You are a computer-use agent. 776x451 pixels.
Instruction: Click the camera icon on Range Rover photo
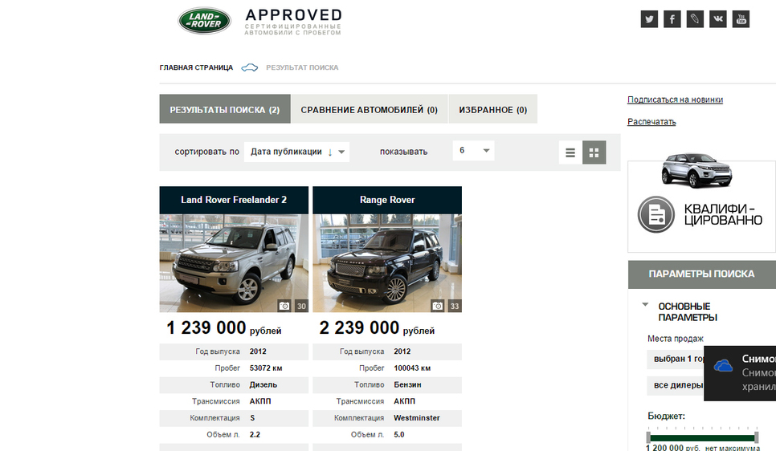tap(438, 306)
